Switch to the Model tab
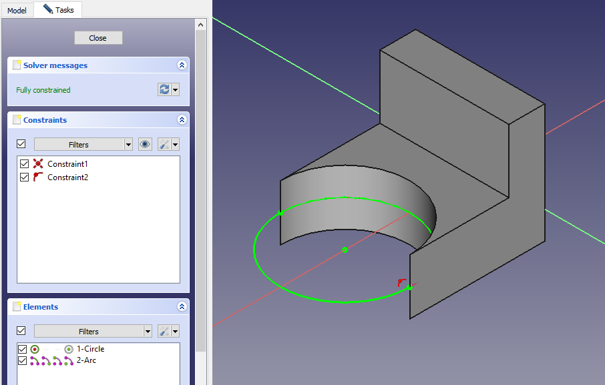Screen dimensions: 605x385 17,10
